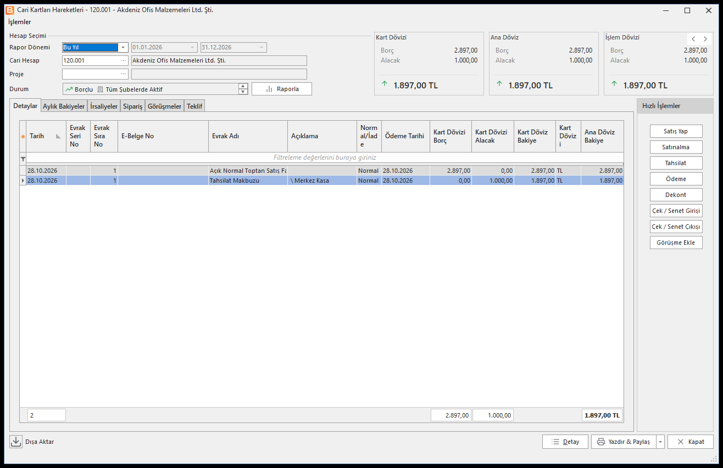The height and width of the screenshot is (468, 723).
Task: Click the application logo in title bar
Action: [10, 10]
